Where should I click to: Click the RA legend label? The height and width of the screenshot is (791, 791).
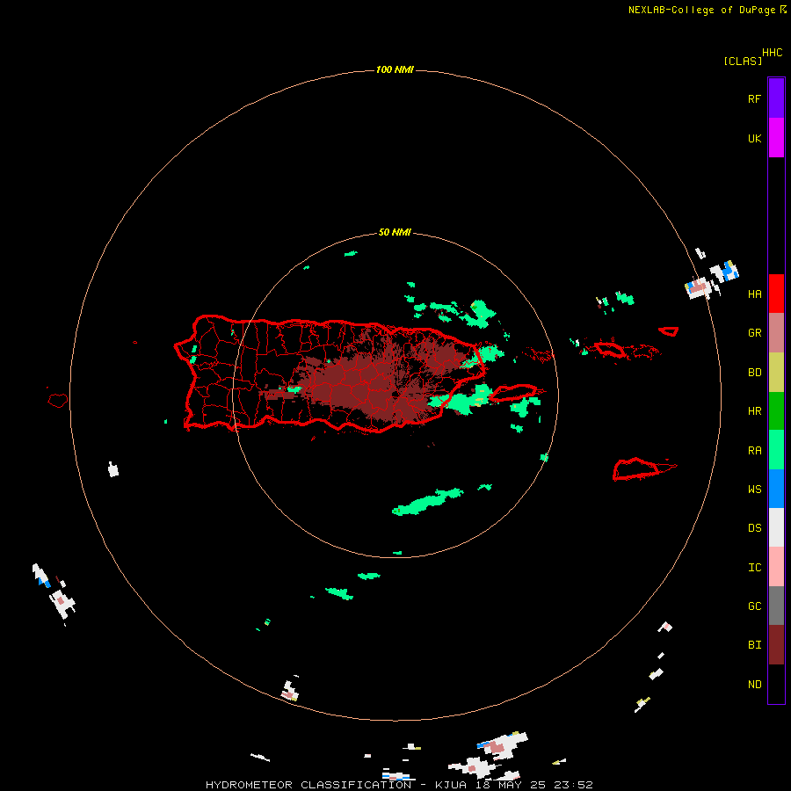point(755,451)
